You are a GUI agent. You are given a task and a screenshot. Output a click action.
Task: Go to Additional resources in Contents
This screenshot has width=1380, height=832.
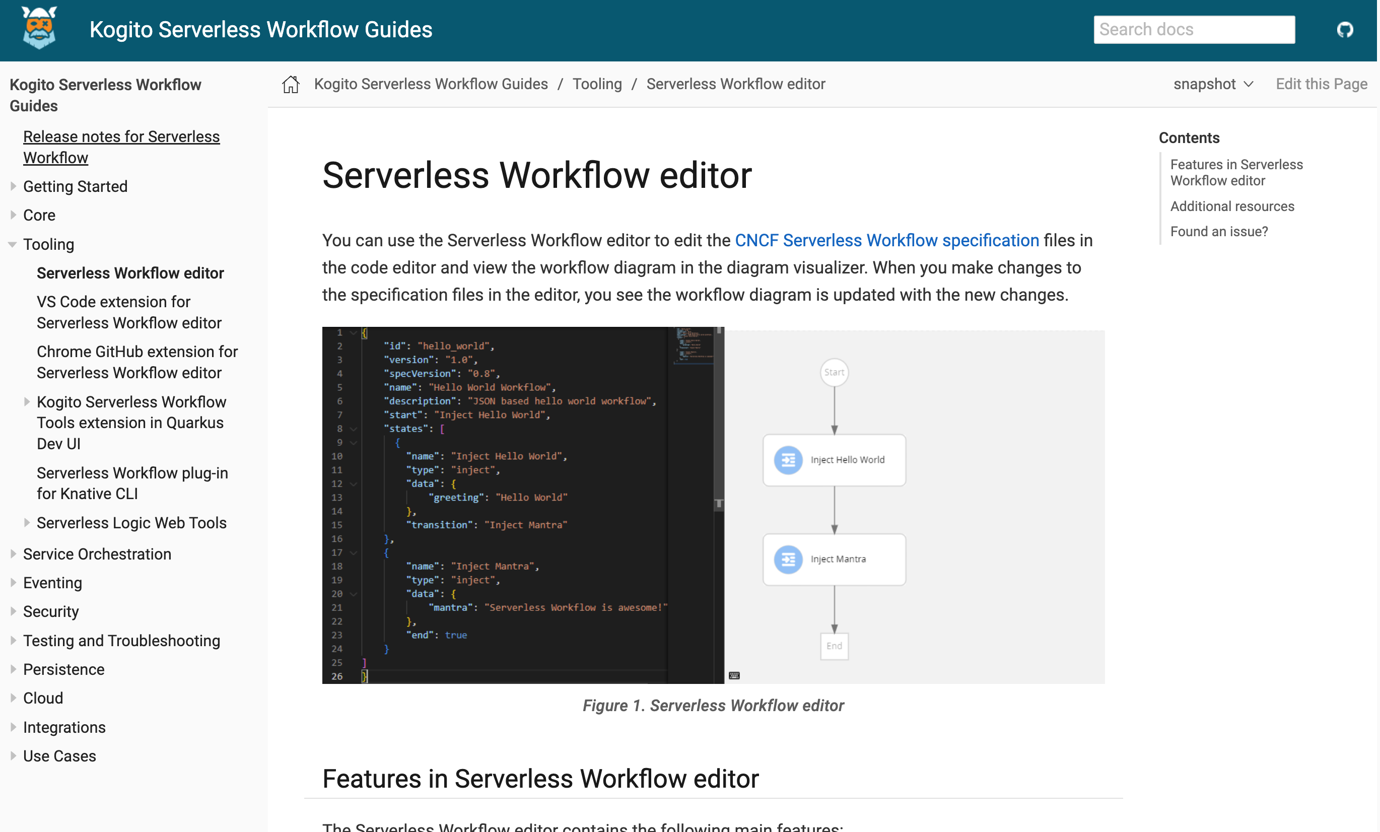coord(1231,206)
